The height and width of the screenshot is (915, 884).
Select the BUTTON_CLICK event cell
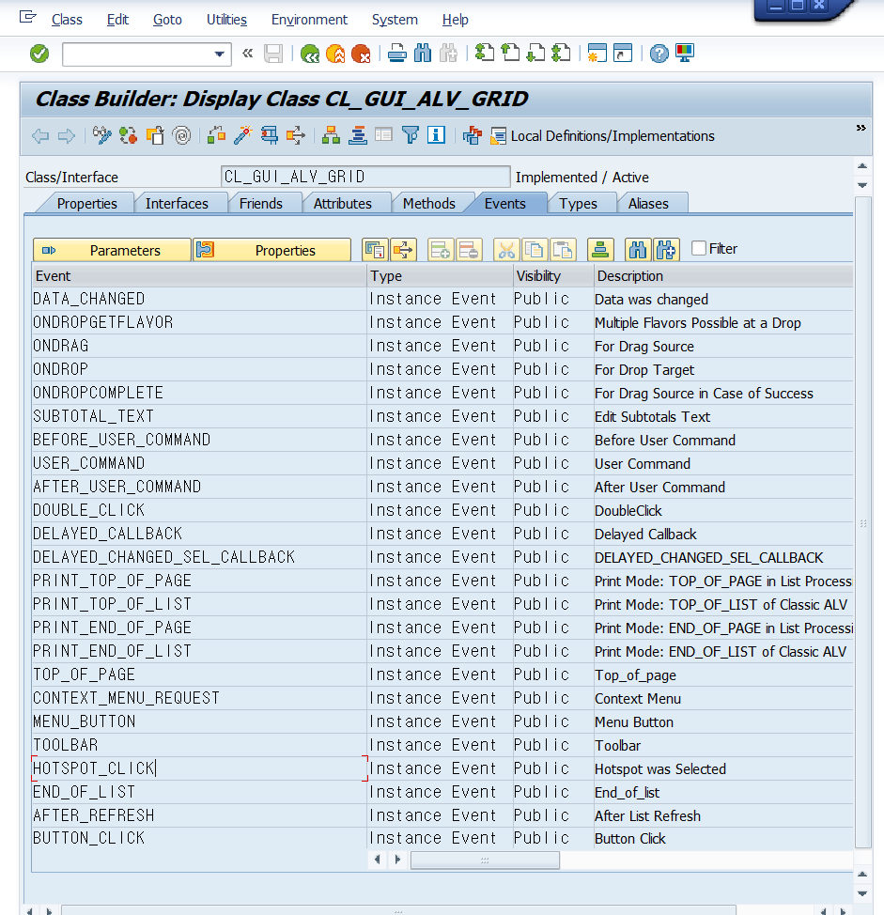click(x=199, y=838)
